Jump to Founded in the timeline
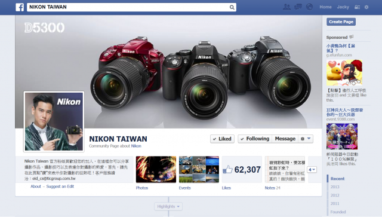The image size is (382, 217). coord(338,212)
